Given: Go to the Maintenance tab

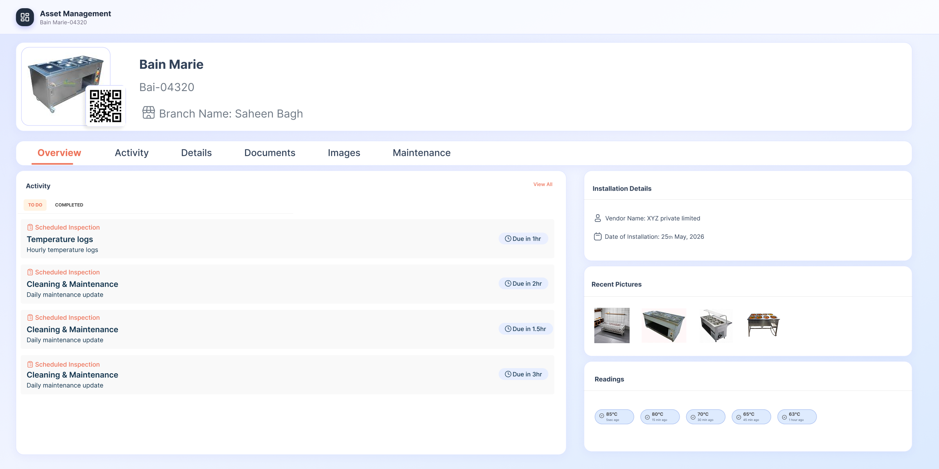Looking at the screenshot, I should 422,153.
